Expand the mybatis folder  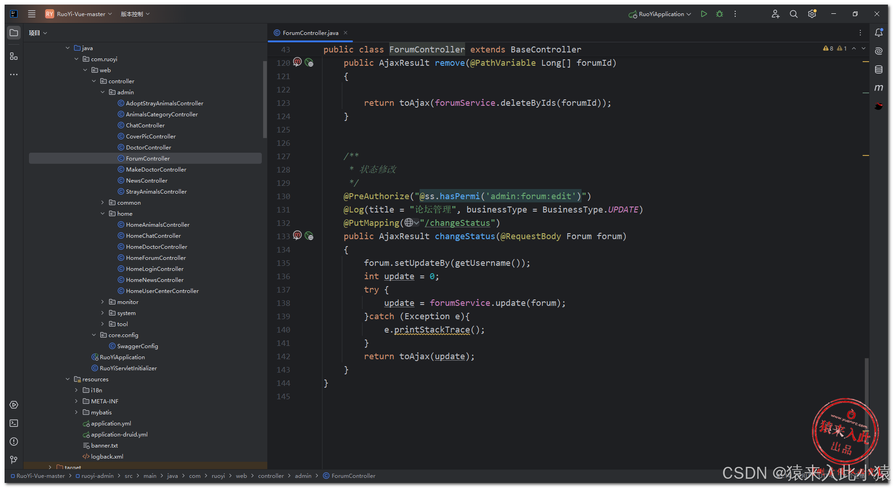[x=76, y=412]
